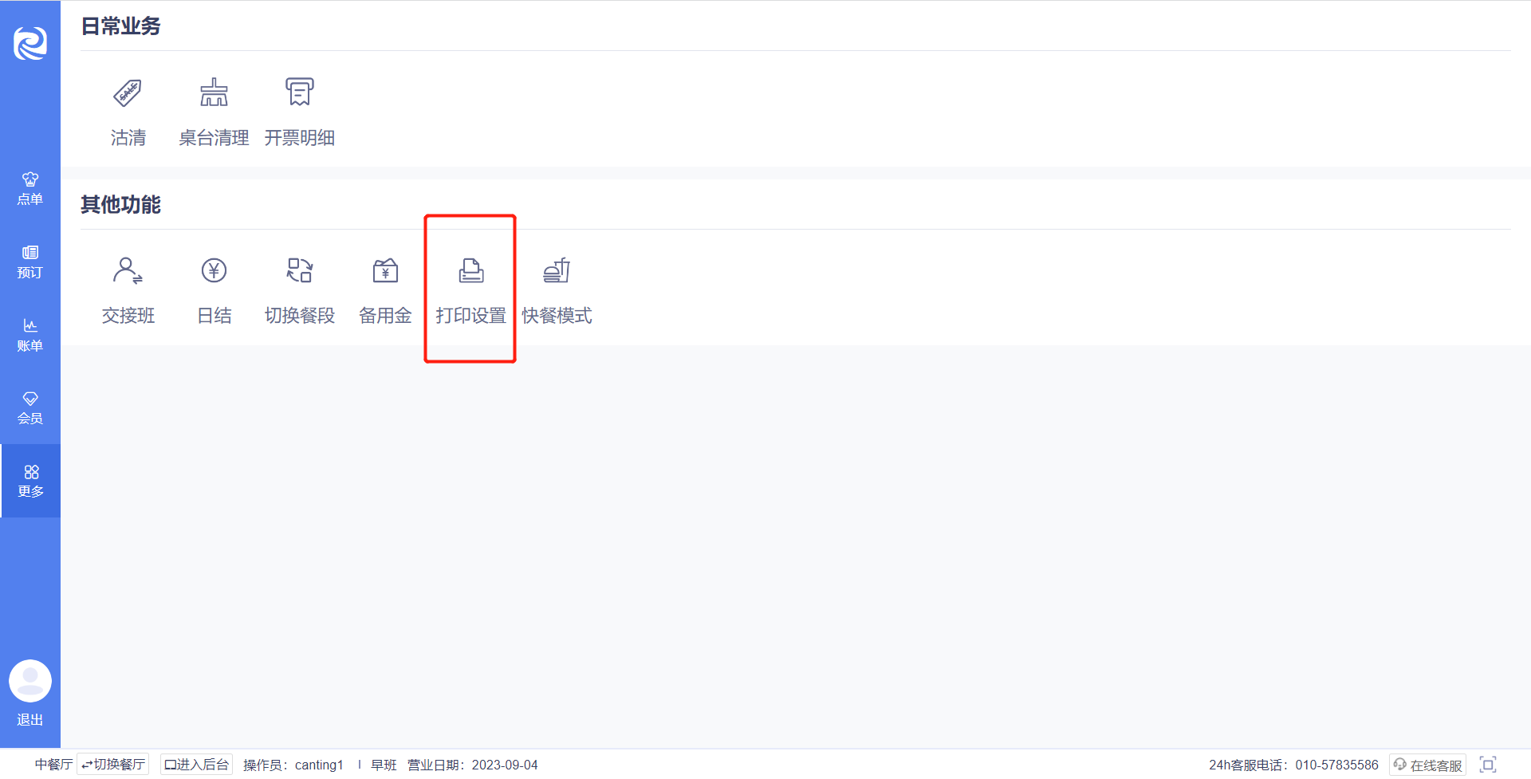Open 桌台清理 table cleanup

(x=214, y=112)
